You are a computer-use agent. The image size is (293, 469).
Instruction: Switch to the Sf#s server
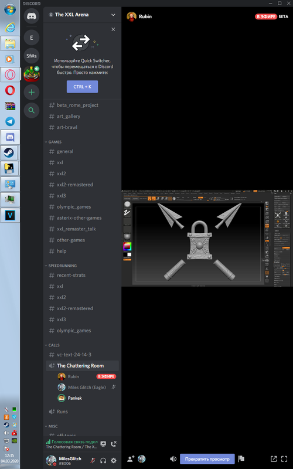32,56
